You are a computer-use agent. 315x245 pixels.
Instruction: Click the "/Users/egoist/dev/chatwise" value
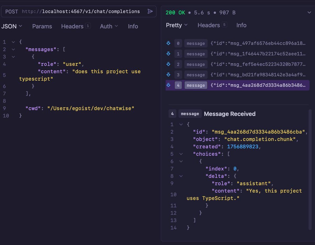pyautogui.click(x=91, y=108)
